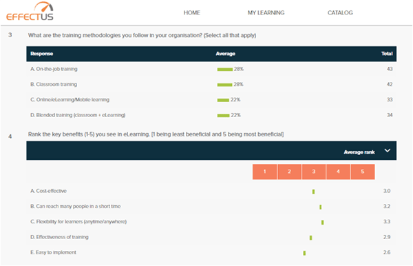Click 'Can reach many people' row label

point(75,207)
